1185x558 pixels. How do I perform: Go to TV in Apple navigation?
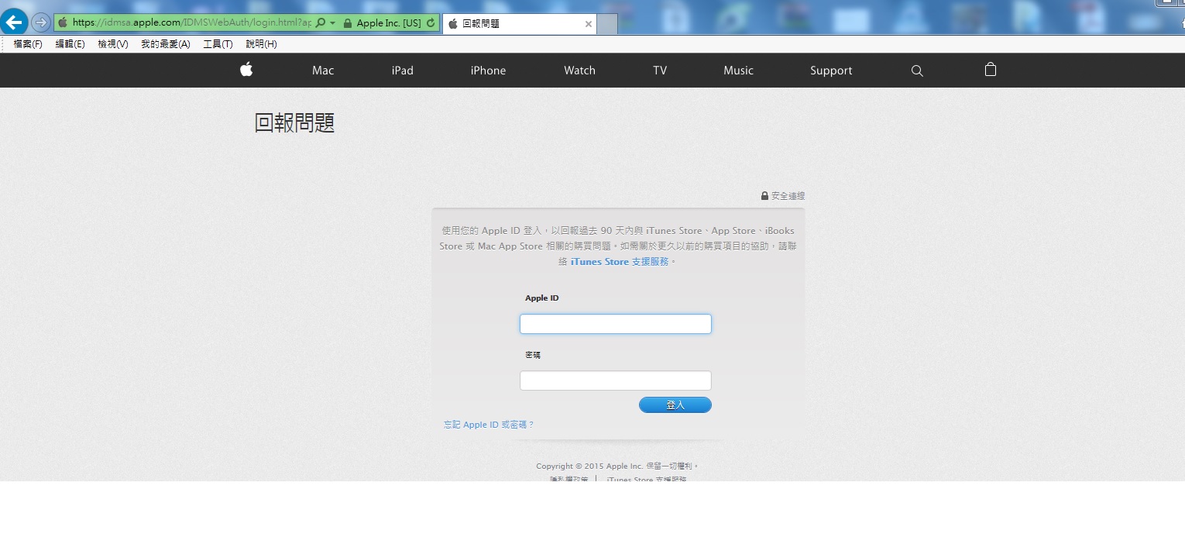point(660,71)
